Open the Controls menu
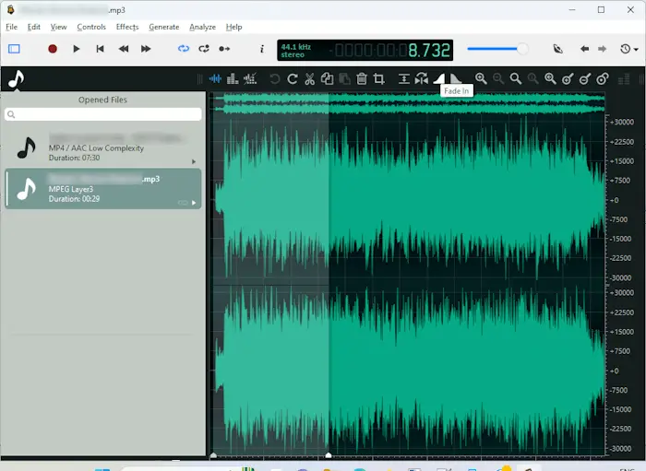Image resolution: width=646 pixels, height=471 pixels. (x=91, y=27)
